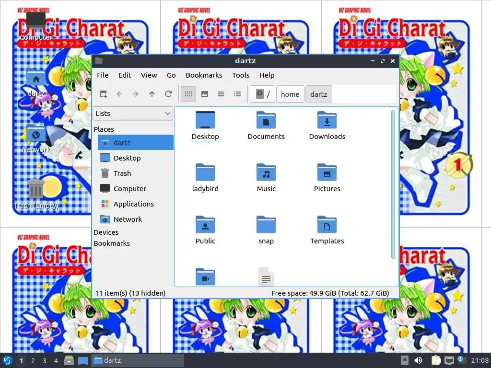Switch to workspace 3 in pager
Screen dimensions: 491x368
(45, 361)
